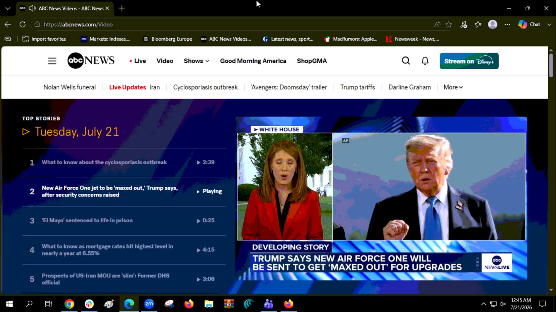Close the ABC News Videos tab
This screenshot has width=556, height=312.
pos(107,8)
